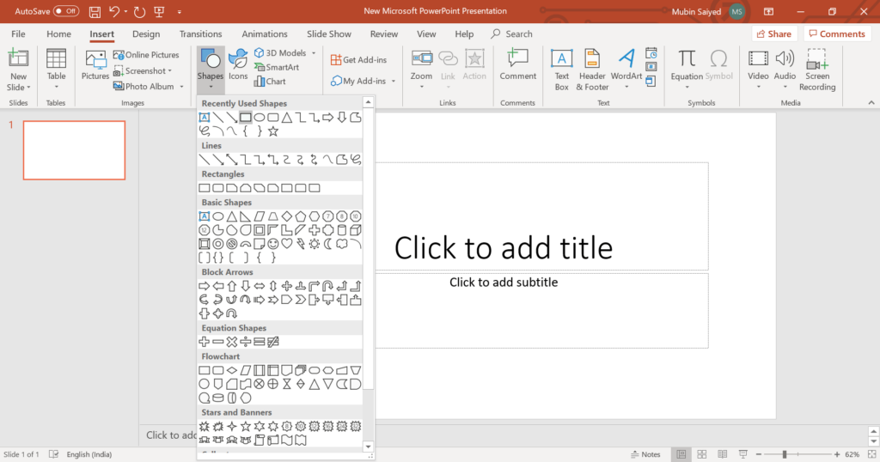Open the 3D Models dropdown arrow

(313, 53)
